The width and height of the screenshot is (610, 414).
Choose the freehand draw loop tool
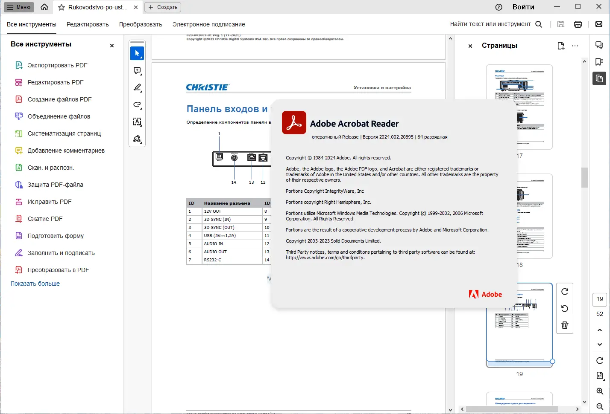pyautogui.click(x=137, y=104)
